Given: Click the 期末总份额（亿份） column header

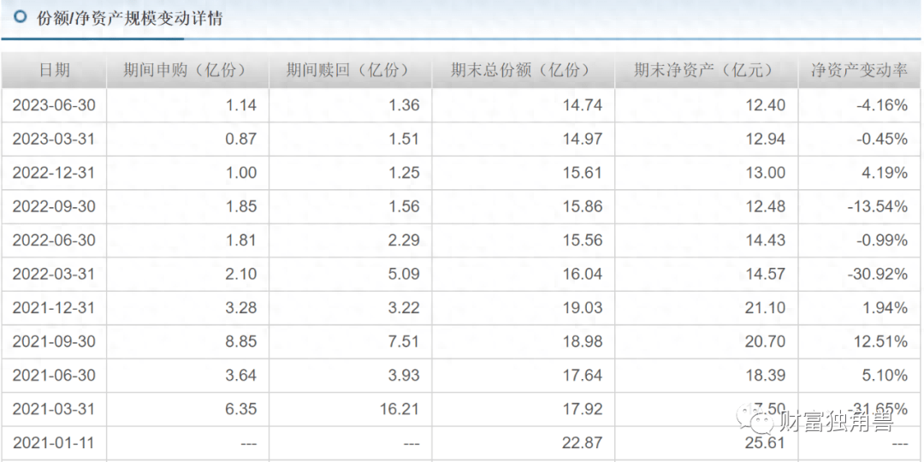Looking at the screenshot, I should pos(521,70).
